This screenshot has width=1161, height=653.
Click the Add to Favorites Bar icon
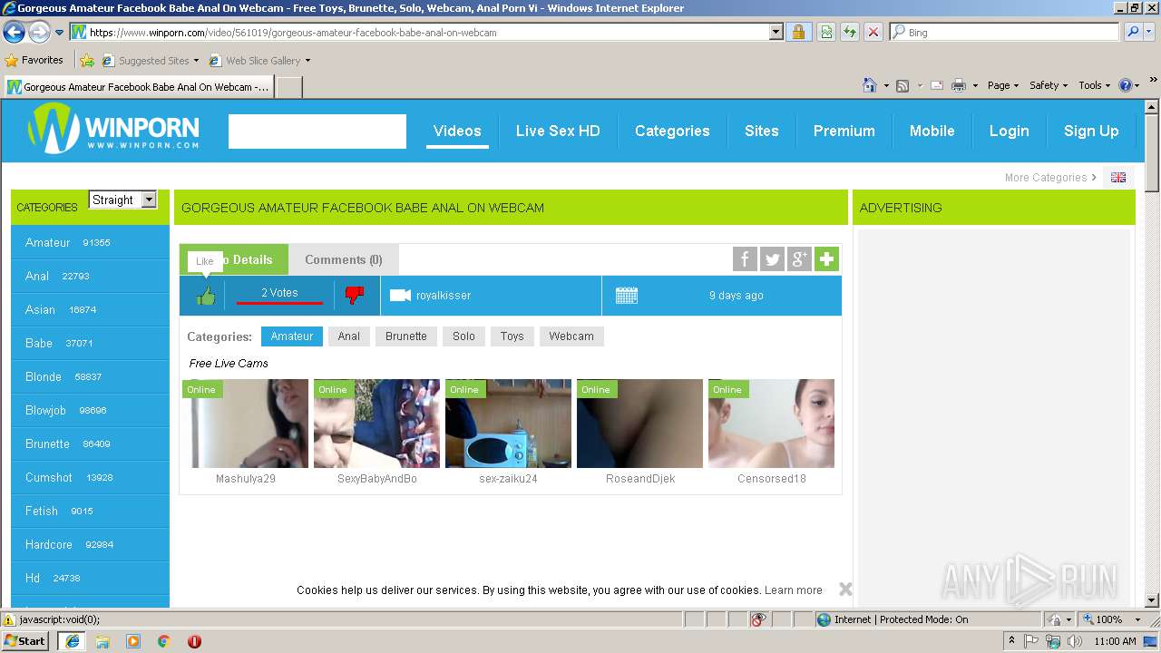87,61
